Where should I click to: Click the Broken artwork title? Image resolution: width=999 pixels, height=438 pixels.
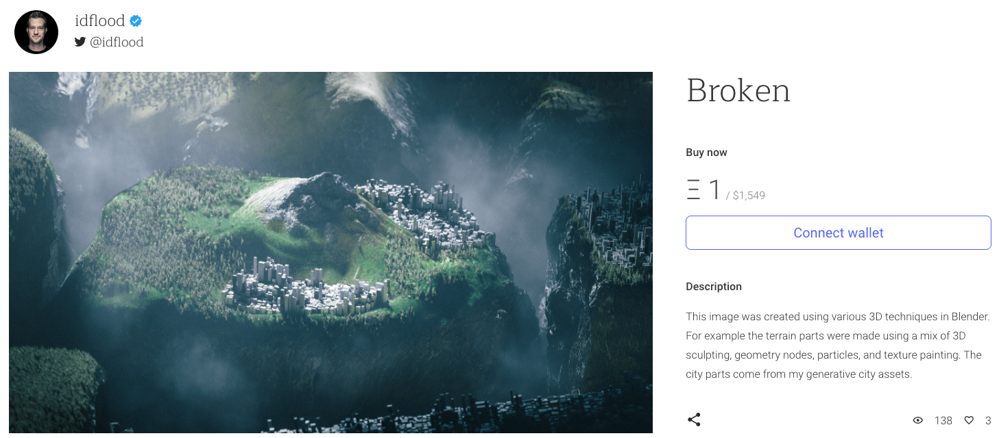738,91
